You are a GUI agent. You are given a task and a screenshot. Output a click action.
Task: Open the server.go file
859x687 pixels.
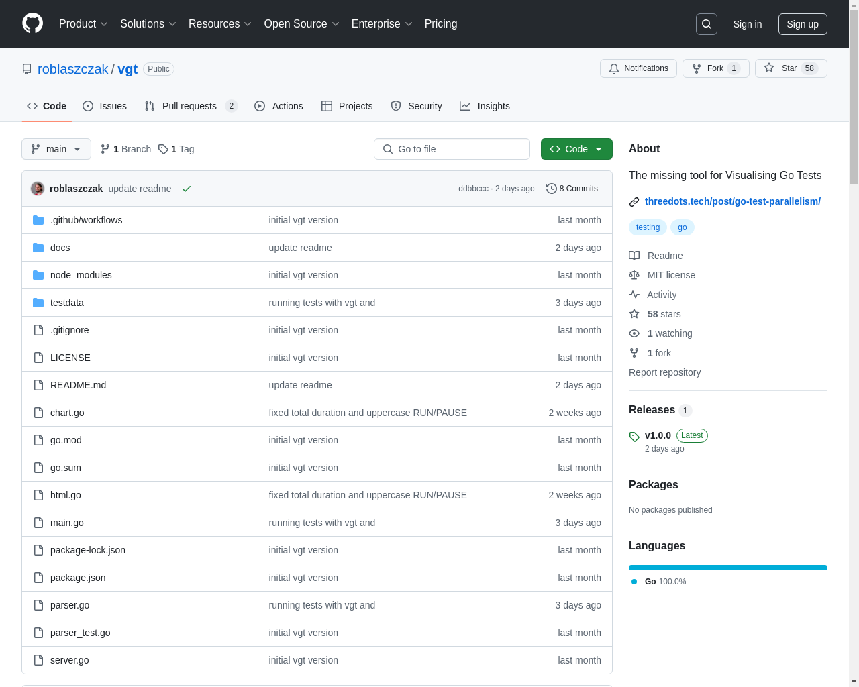(x=70, y=660)
